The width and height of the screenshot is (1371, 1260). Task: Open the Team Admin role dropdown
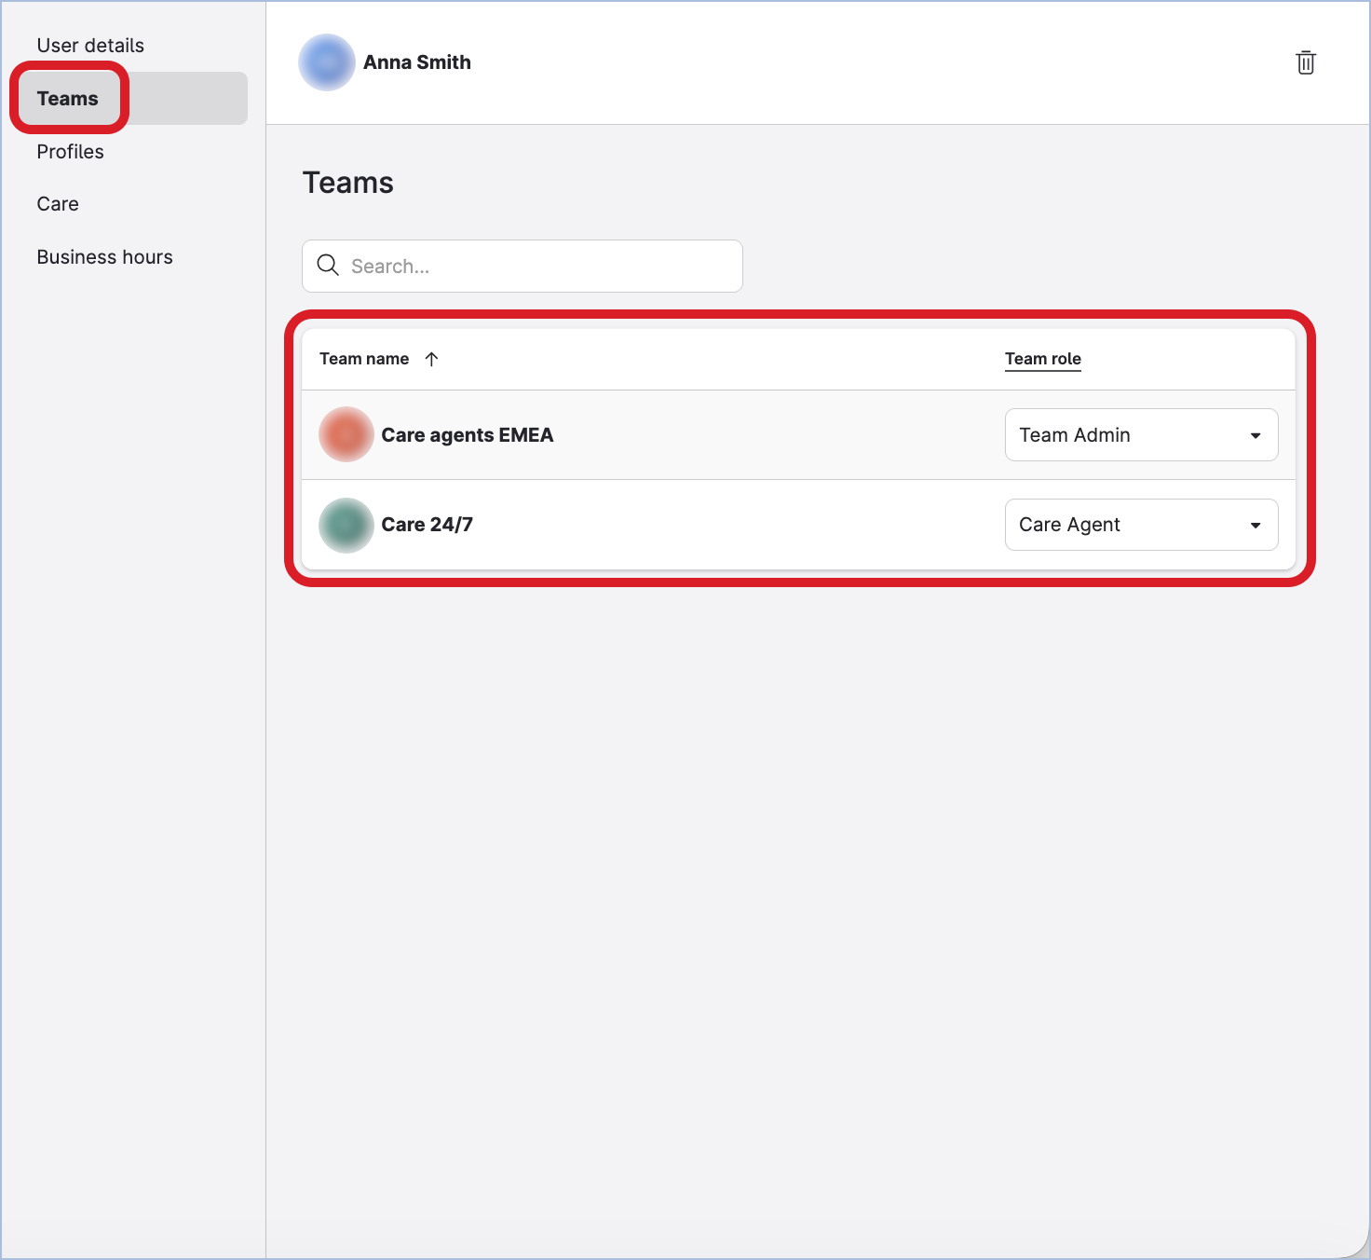1140,435
